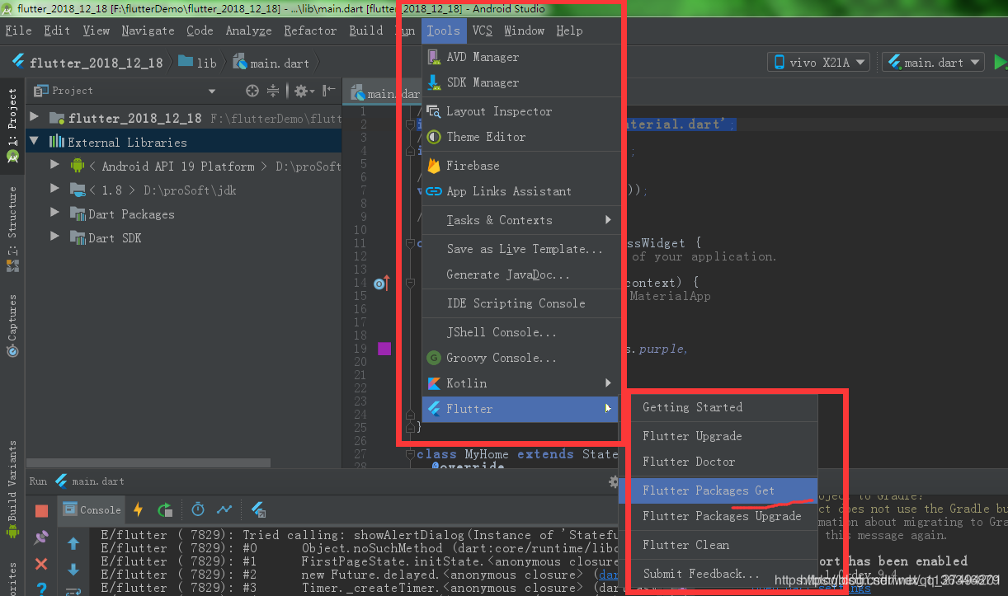Open the Help menu
Screen dimensions: 1008x596
tap(569, 31)
